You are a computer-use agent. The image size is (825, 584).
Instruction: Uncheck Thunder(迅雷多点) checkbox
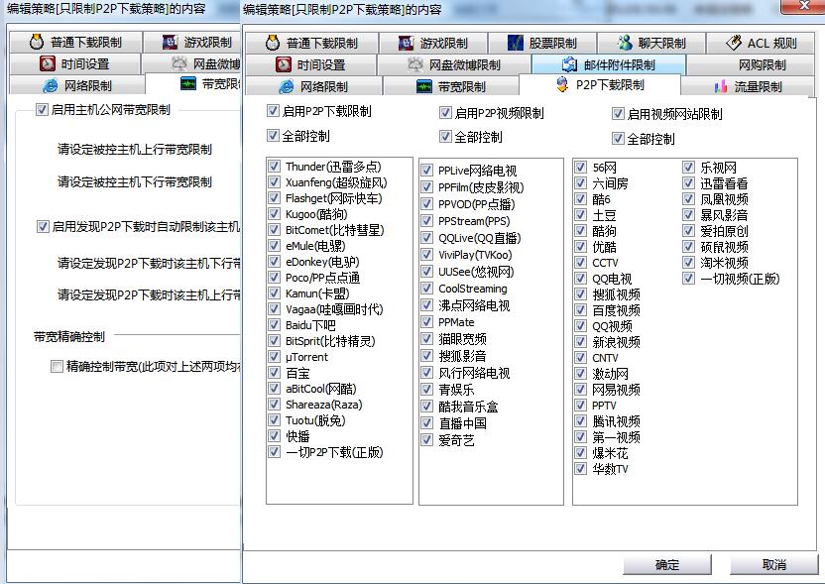(274, 167)
